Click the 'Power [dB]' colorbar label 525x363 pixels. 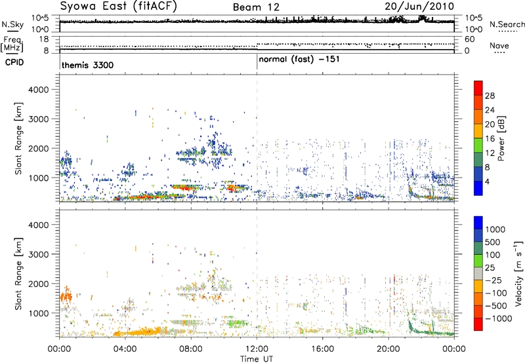(501, 138)
